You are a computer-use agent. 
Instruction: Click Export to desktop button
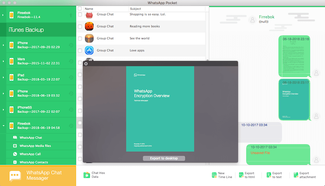coord(164,158)
